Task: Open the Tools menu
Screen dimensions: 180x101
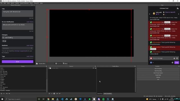Action: tap(31, 3)
